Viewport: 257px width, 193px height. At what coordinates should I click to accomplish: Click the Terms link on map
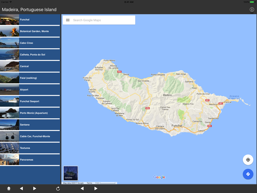[x=89, y=183]
